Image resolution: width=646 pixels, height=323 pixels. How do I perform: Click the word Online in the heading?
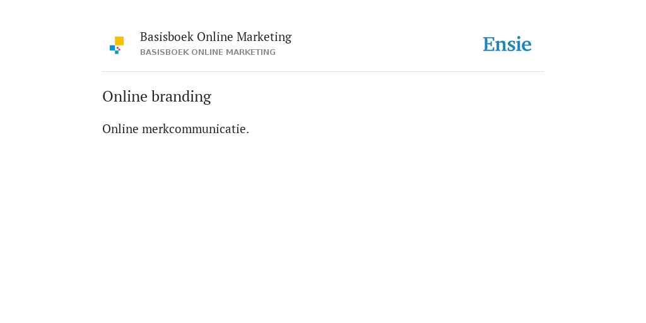[x=125, y=97]
